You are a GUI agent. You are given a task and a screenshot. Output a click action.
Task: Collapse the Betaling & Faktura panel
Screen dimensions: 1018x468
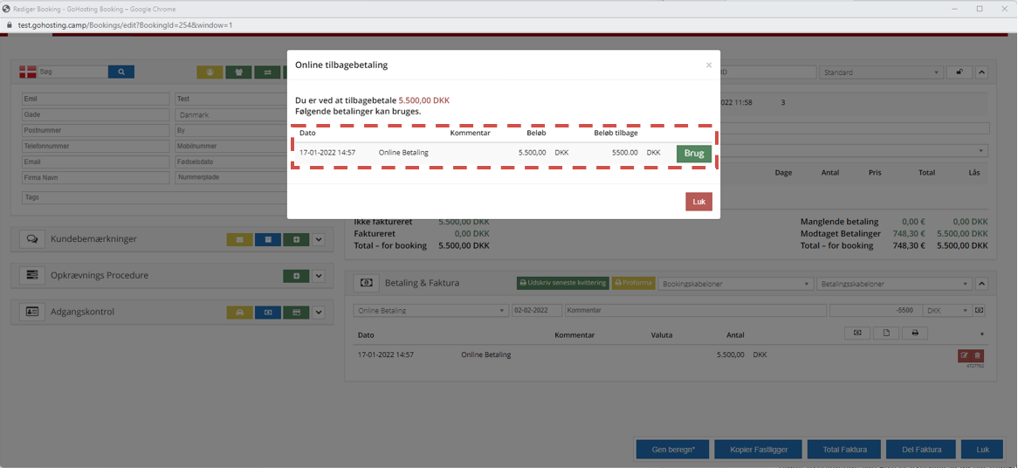(x=981, y=284)
